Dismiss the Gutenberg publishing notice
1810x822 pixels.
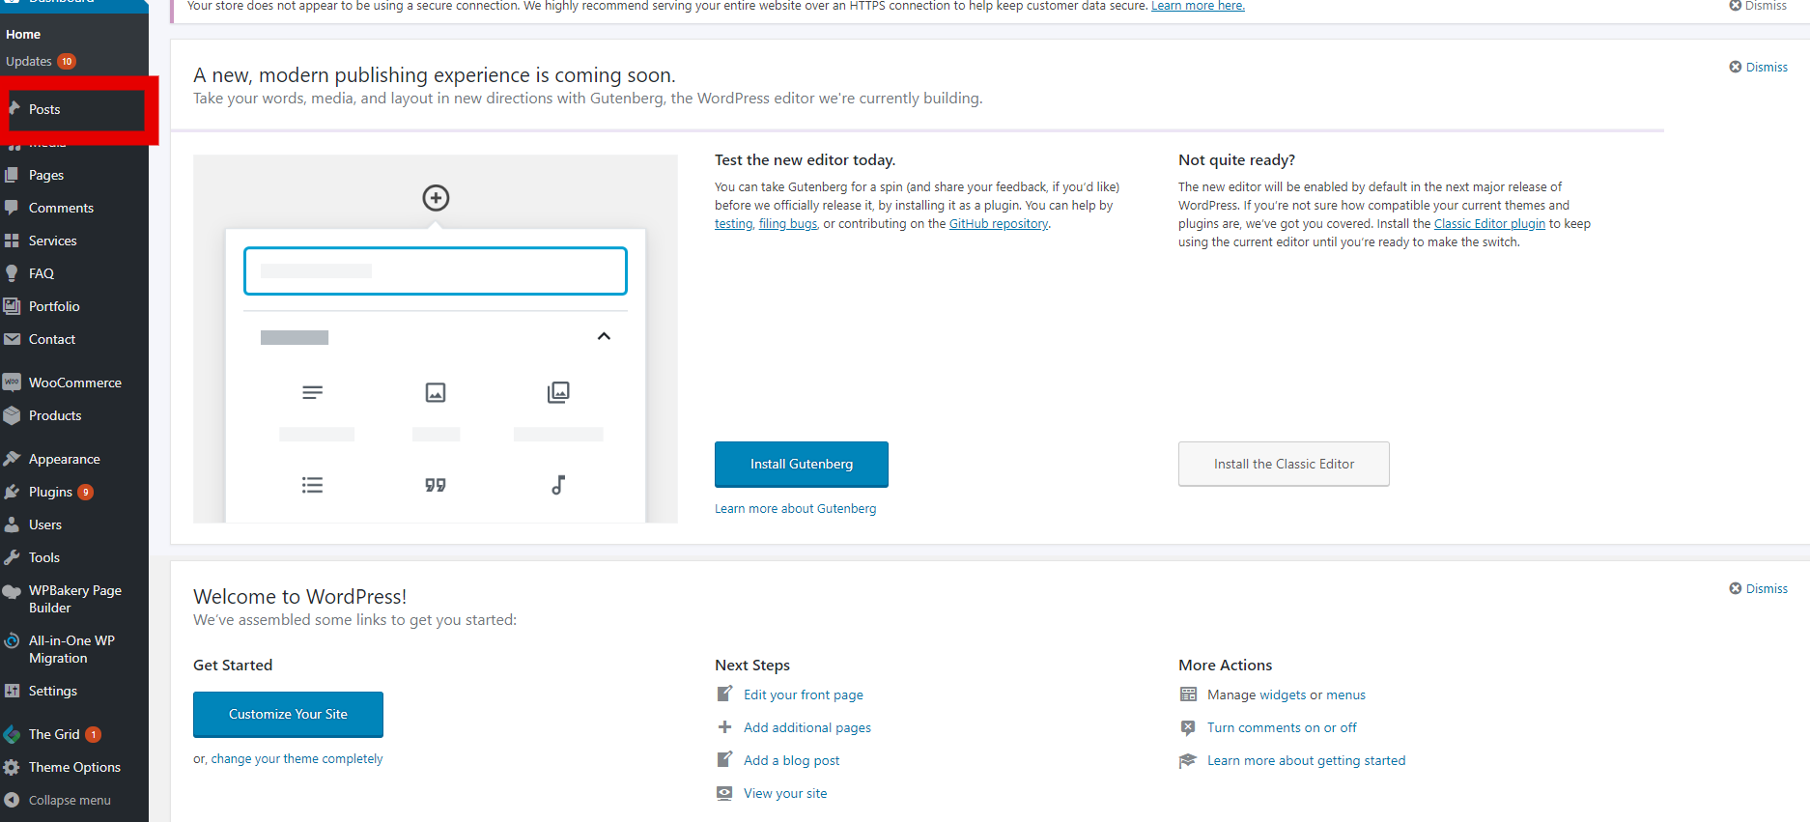1758,67
